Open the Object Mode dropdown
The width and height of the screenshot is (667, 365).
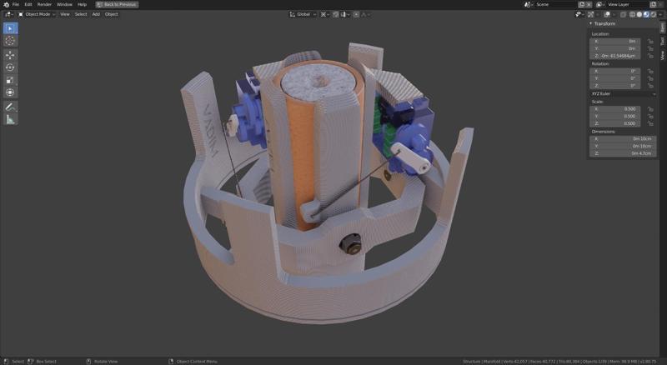tap(37, 14)
